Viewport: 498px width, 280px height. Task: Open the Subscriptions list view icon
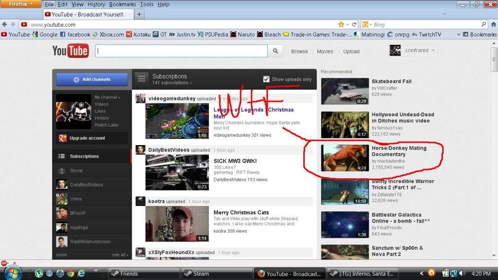tap(142, 79)
